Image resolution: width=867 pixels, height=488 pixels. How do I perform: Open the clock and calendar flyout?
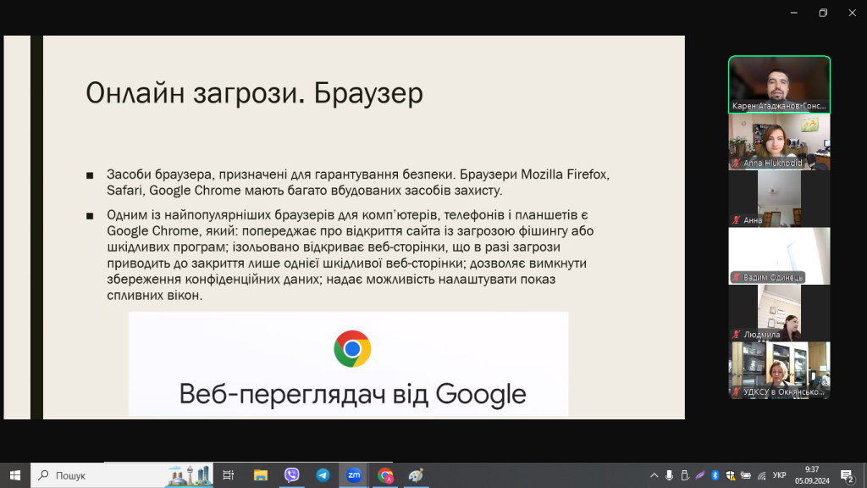pos(812,475)
